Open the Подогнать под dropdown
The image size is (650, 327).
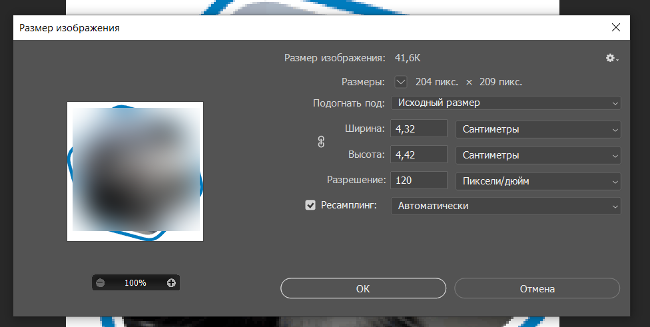505,103
